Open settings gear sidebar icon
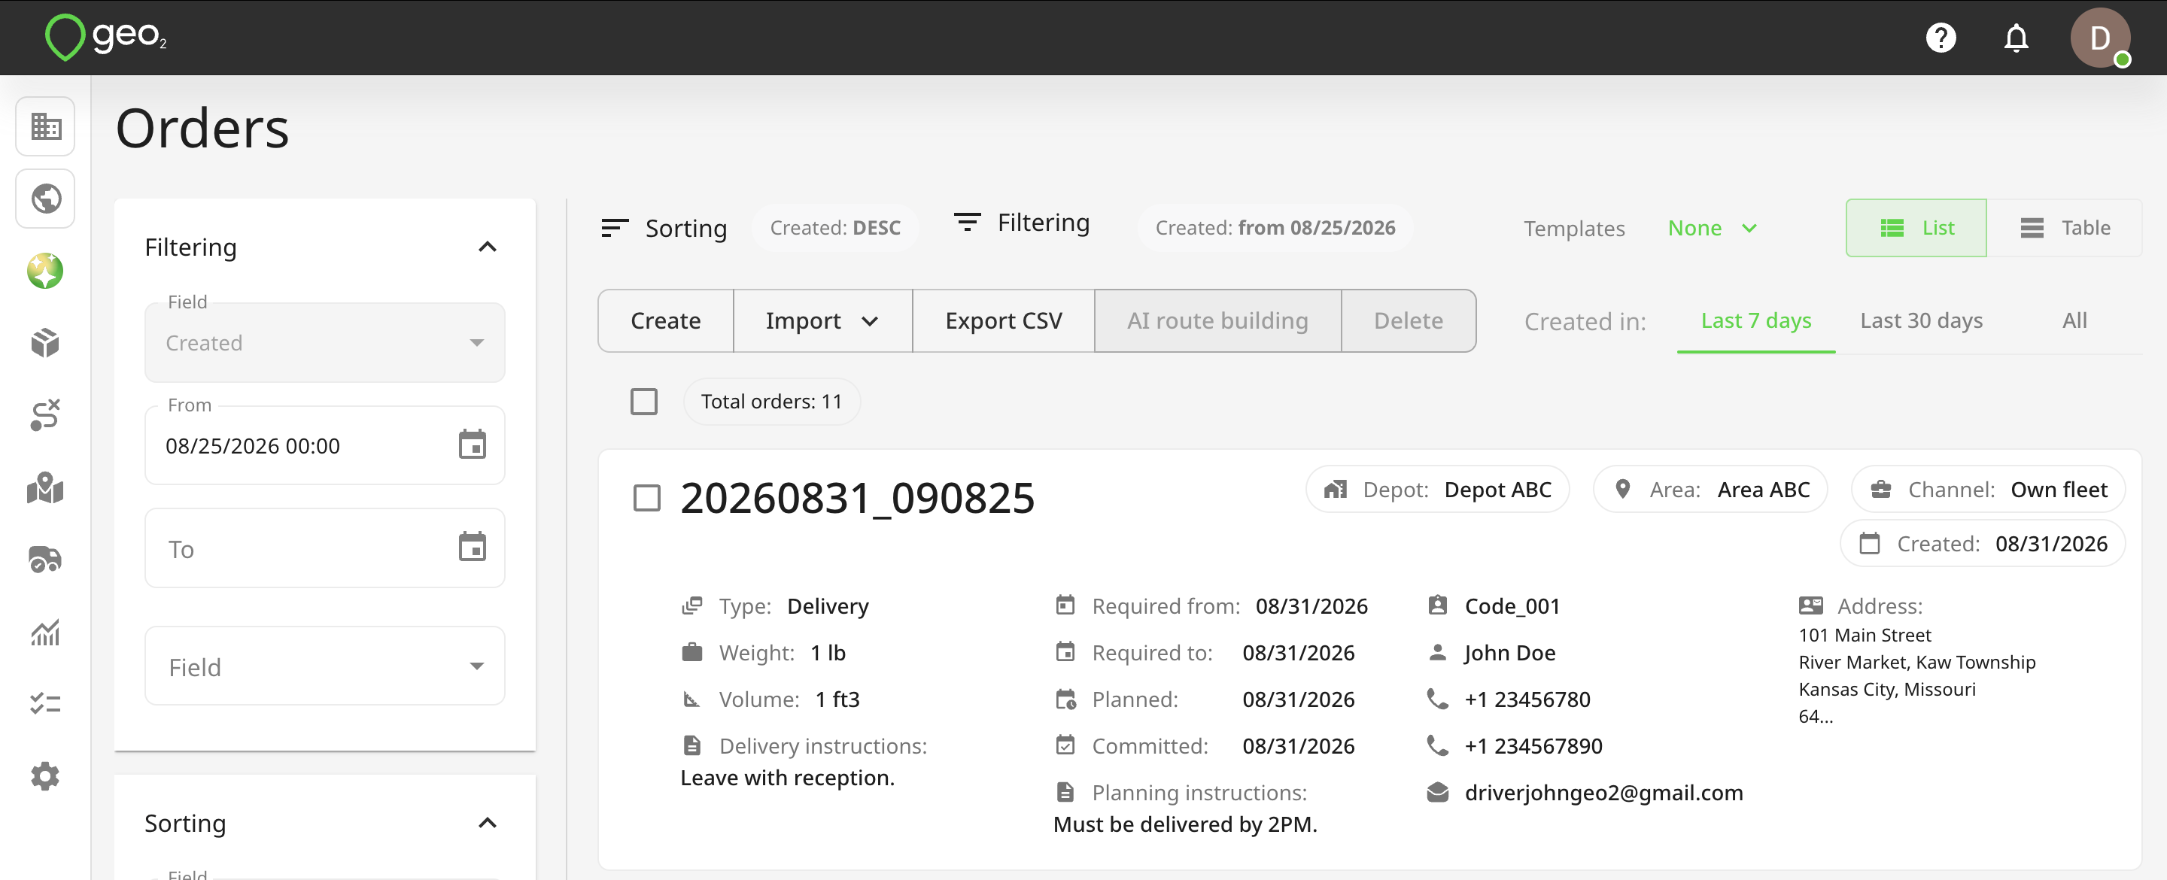 (45, 775)
